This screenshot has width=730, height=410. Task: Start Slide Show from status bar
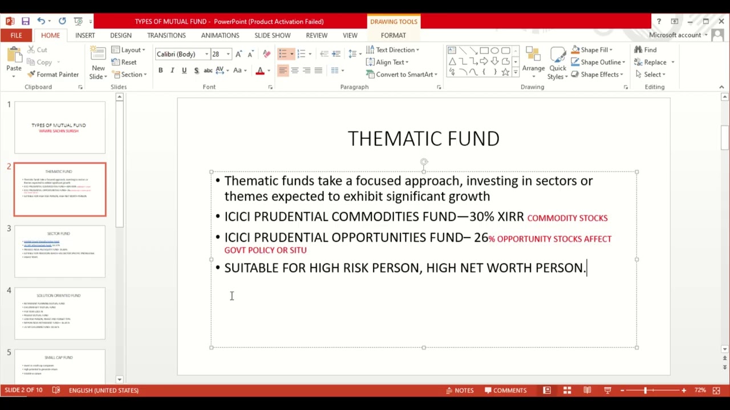(x=607, y=390)
